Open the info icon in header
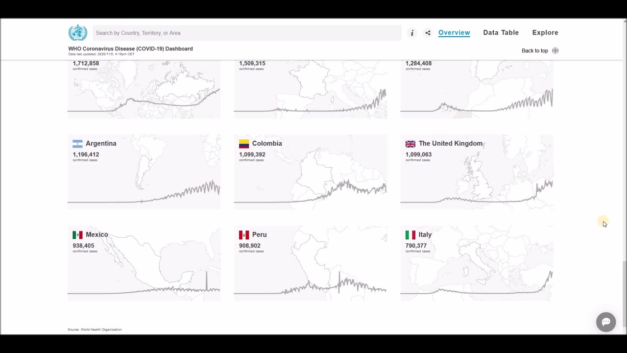627x353 pixels. pos(412,33)
